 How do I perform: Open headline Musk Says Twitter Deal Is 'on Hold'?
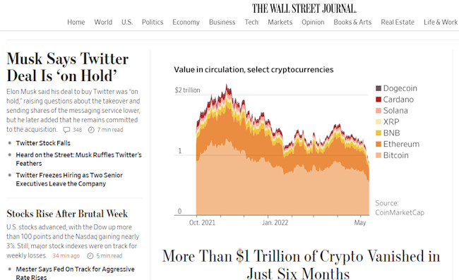[x=67, y=67]
